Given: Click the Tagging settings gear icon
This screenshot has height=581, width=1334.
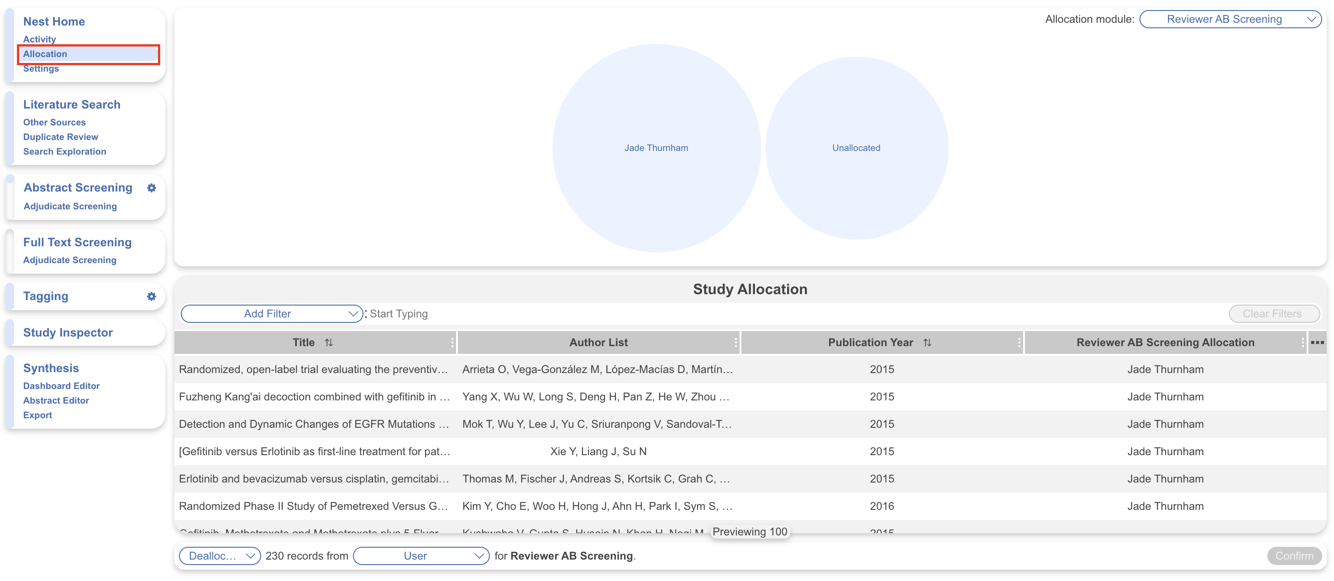Looking at the screenshot, I should pos(151,296).
